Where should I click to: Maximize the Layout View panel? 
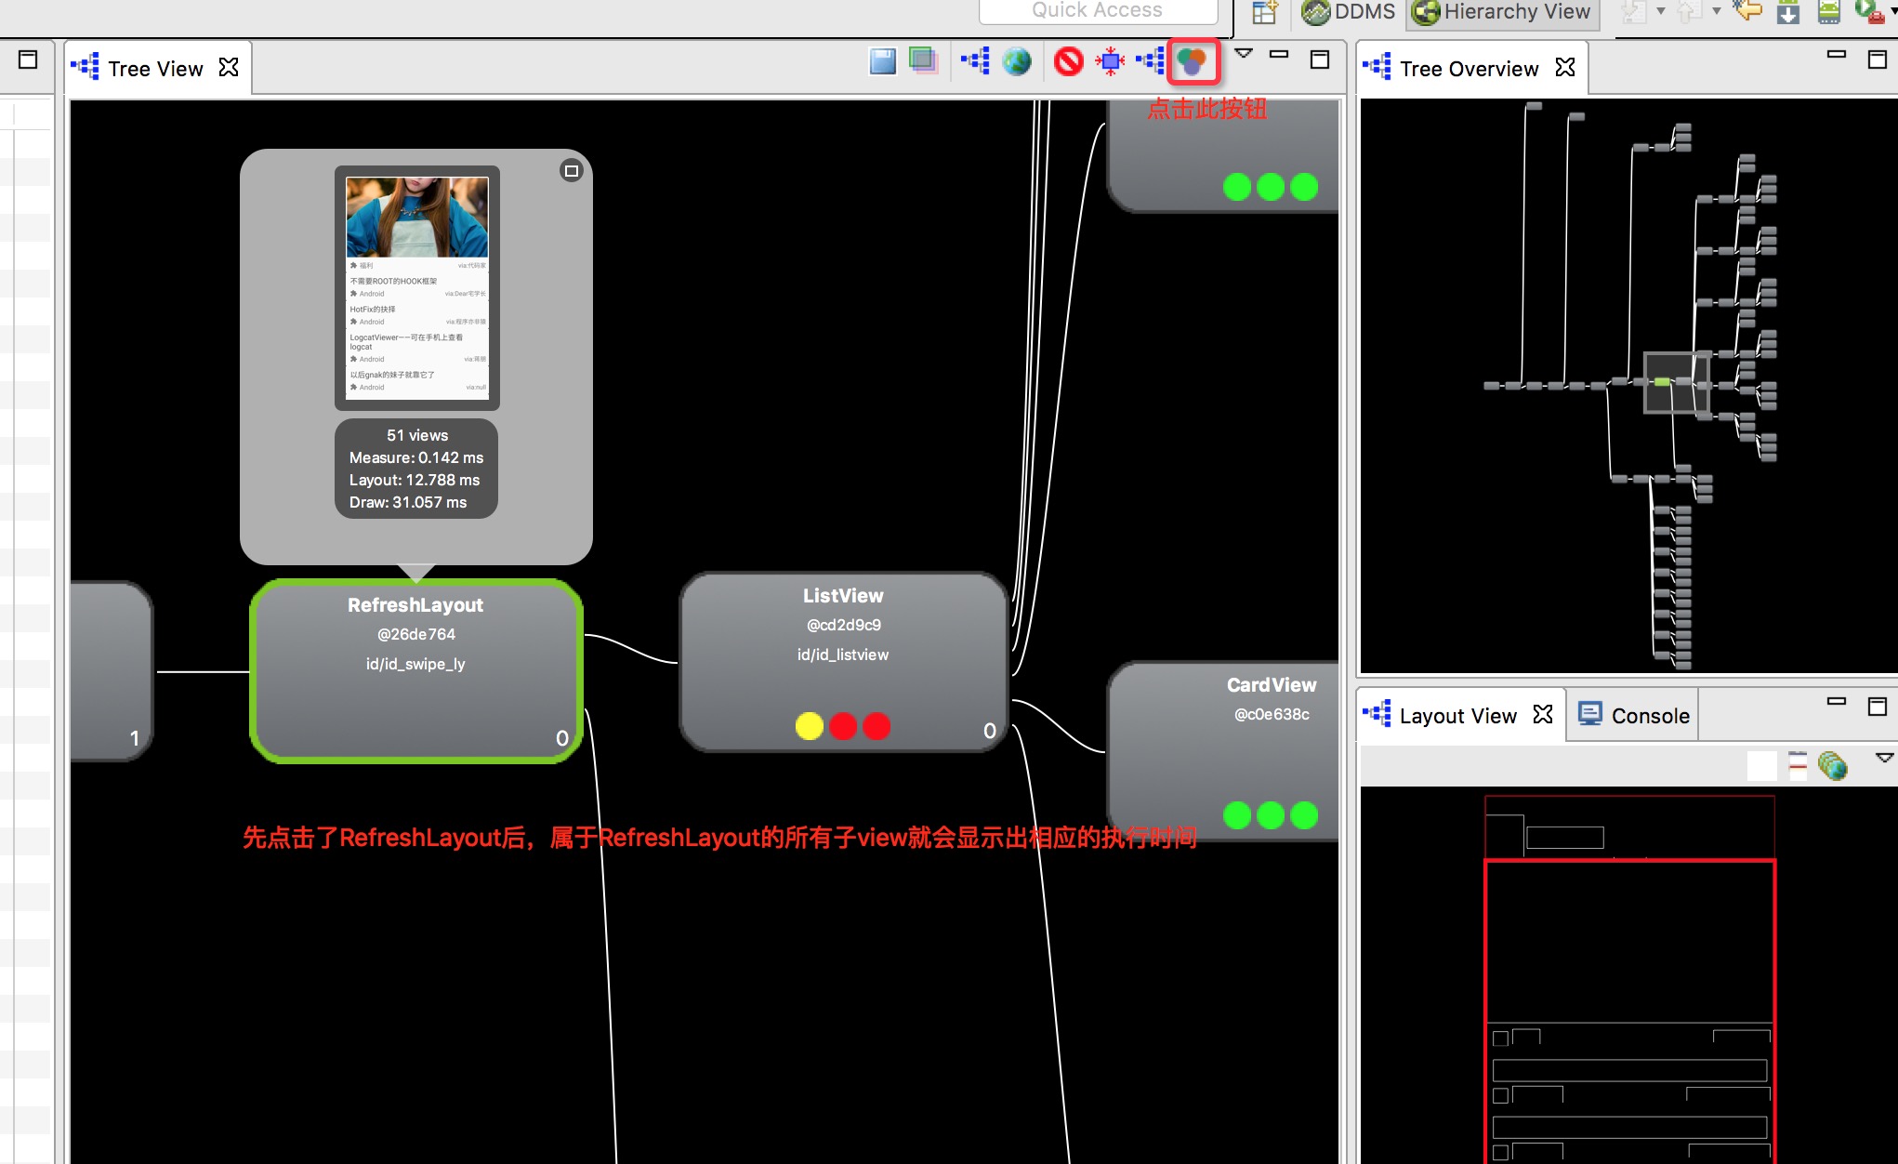coord(1878,707)
